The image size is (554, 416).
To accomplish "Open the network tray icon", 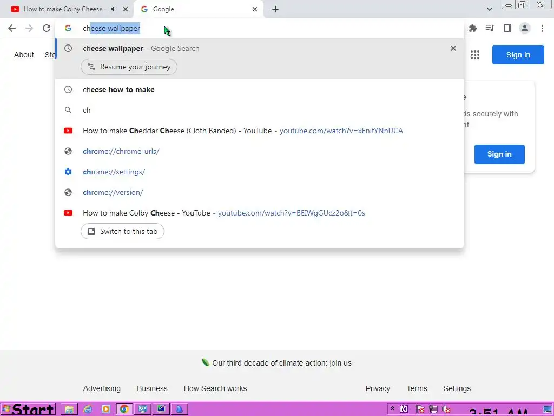I will point(433,409).
